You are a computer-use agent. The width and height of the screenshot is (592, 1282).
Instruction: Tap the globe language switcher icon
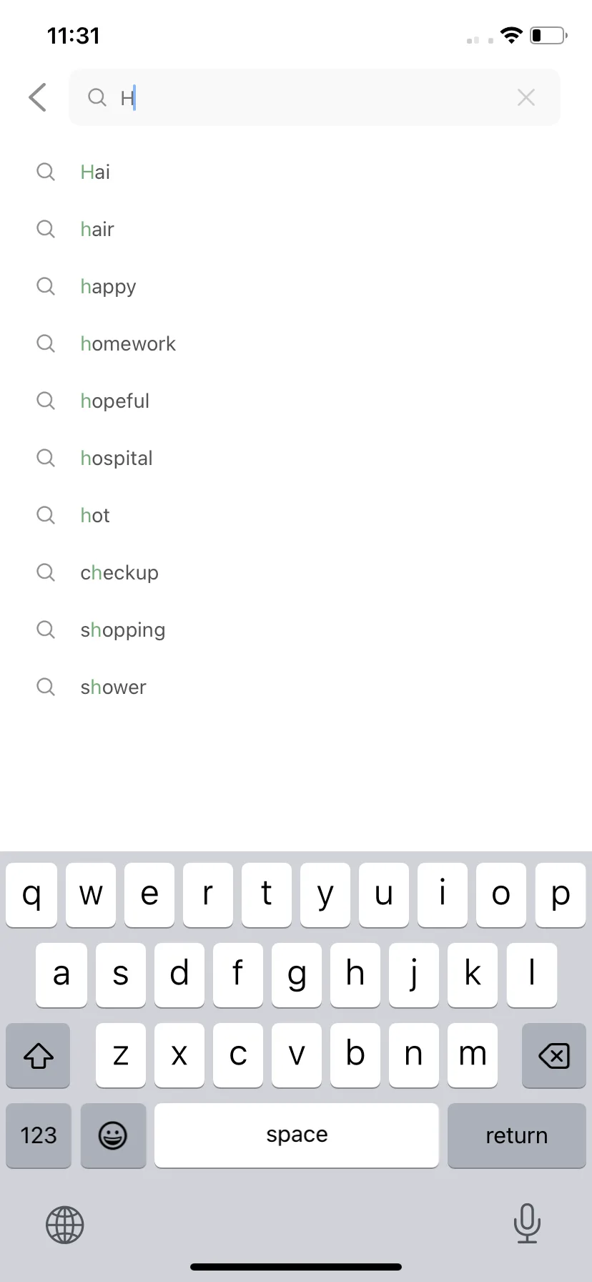point(65,1225)
